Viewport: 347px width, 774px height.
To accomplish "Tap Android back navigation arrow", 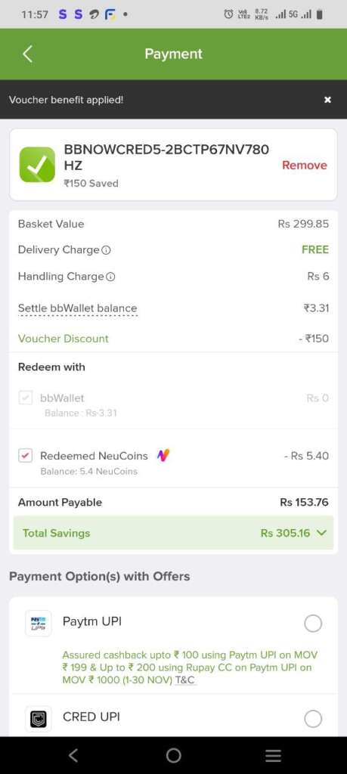I will [x=73, y=755].
